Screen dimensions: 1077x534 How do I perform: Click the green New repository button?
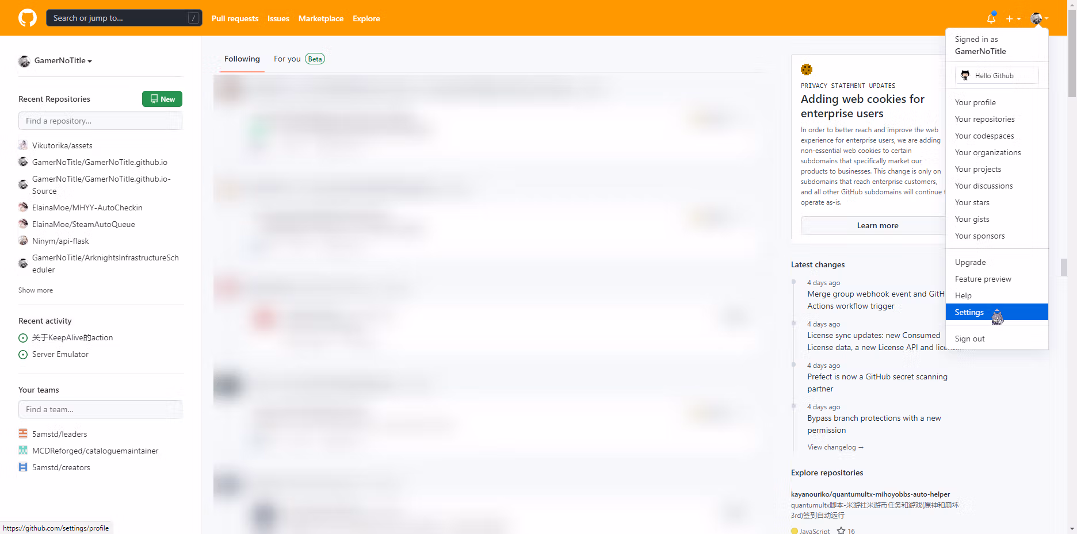tap(162, 99)
